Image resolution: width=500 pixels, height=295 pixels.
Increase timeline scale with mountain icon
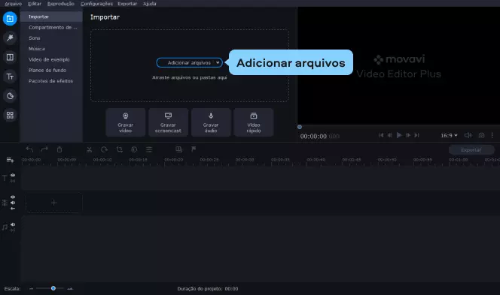tap(70, 289)
